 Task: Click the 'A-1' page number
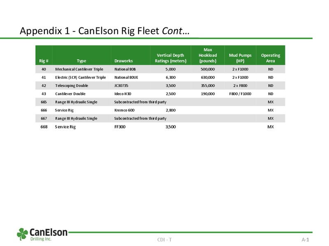306,240
